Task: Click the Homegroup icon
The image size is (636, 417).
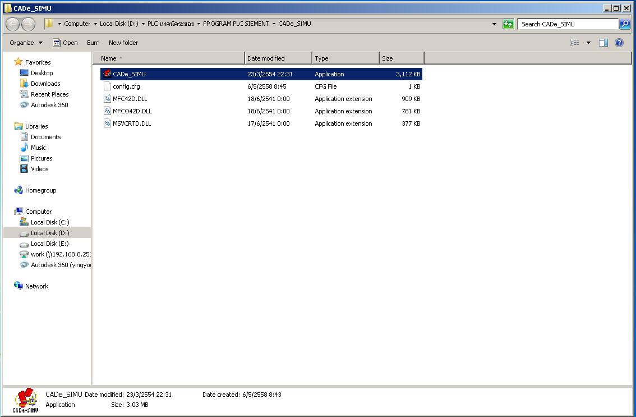Action: pyautogui.click(x=19, y=190)
